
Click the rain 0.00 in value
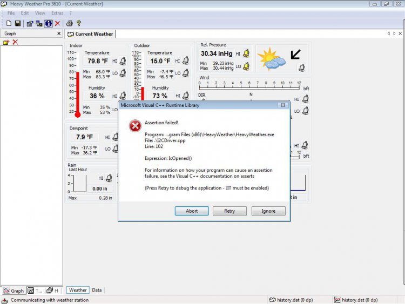pyautogui.click(x=100, y=189)
